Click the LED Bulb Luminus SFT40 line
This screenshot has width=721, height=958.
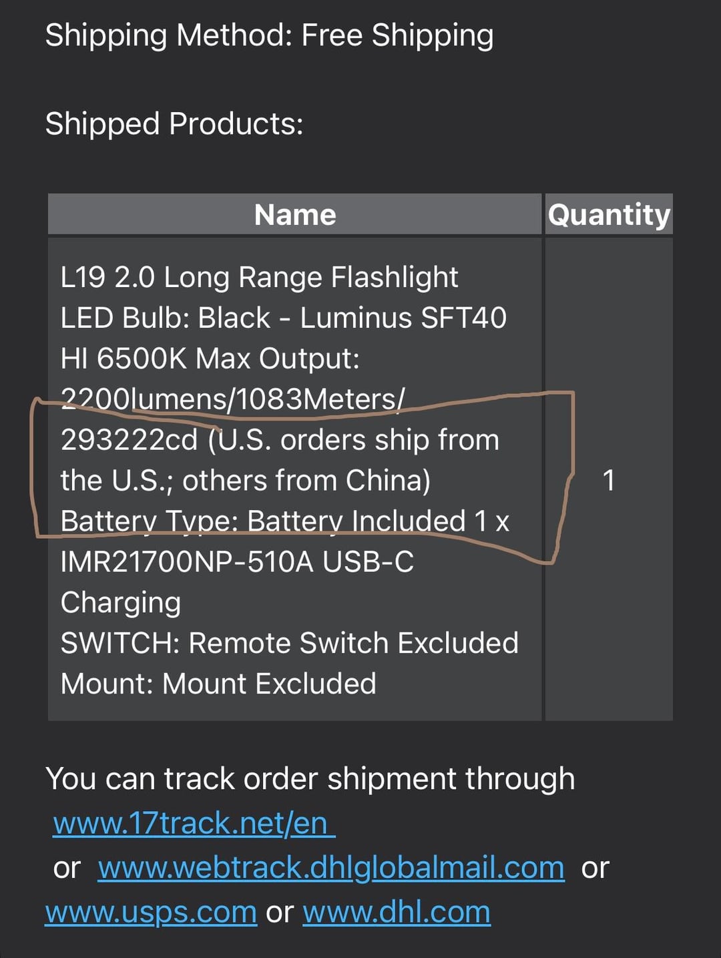pyautogui.click(x=283, y=318)
